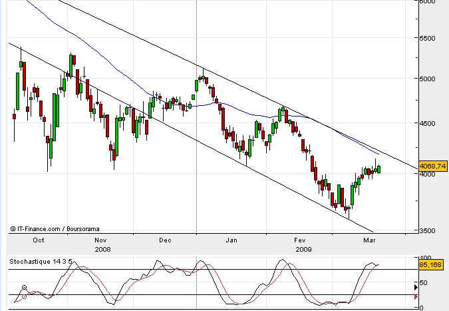Click the 2008 year label
Screen dimensions: 449x311
(x=102, y=249)
